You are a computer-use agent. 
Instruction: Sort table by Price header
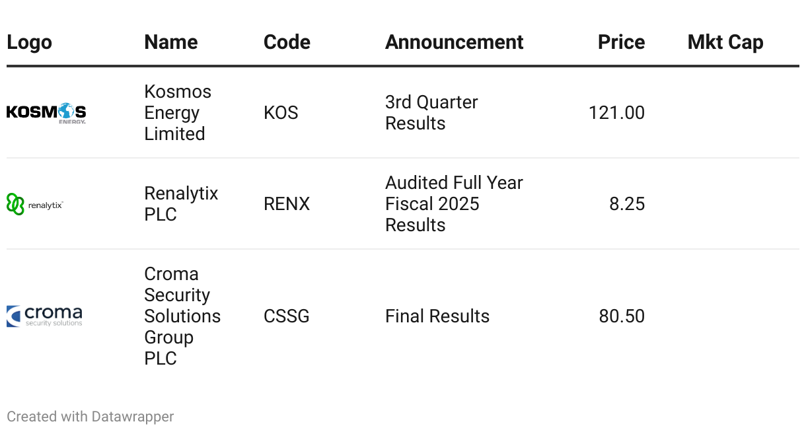point(621,42)
